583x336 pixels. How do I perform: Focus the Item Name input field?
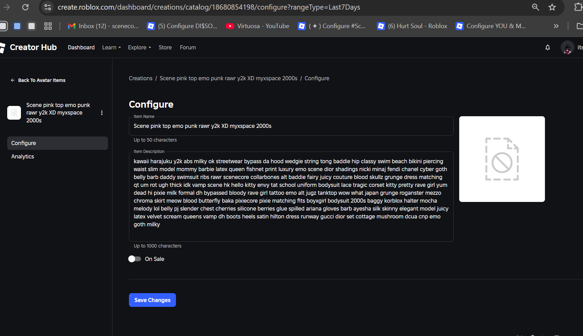tap(291, 126)
